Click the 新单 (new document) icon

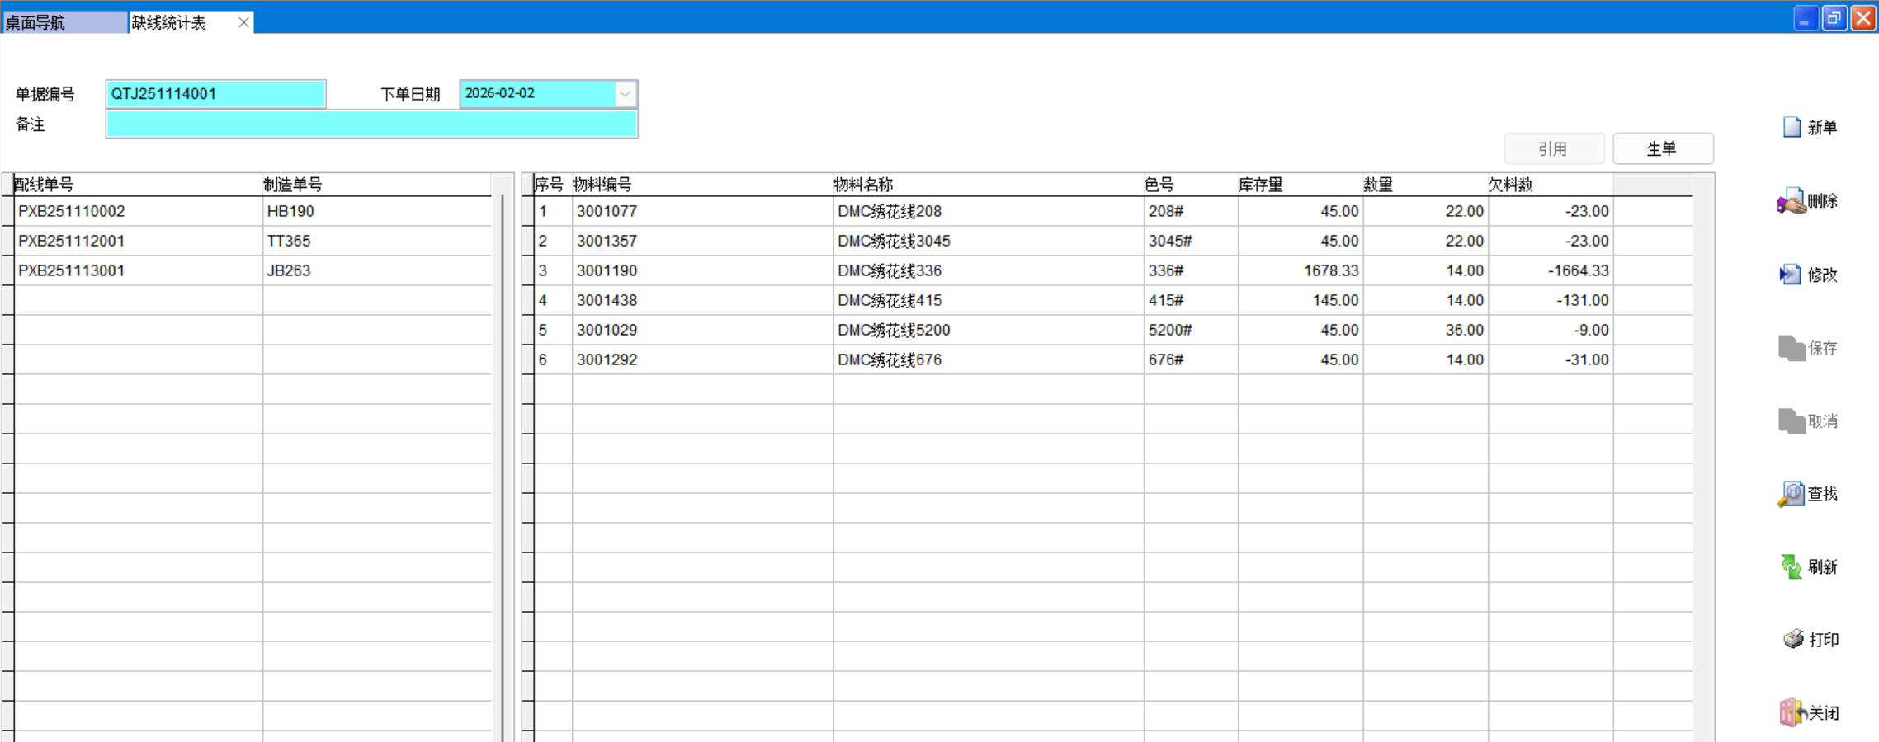(1792, 127)
